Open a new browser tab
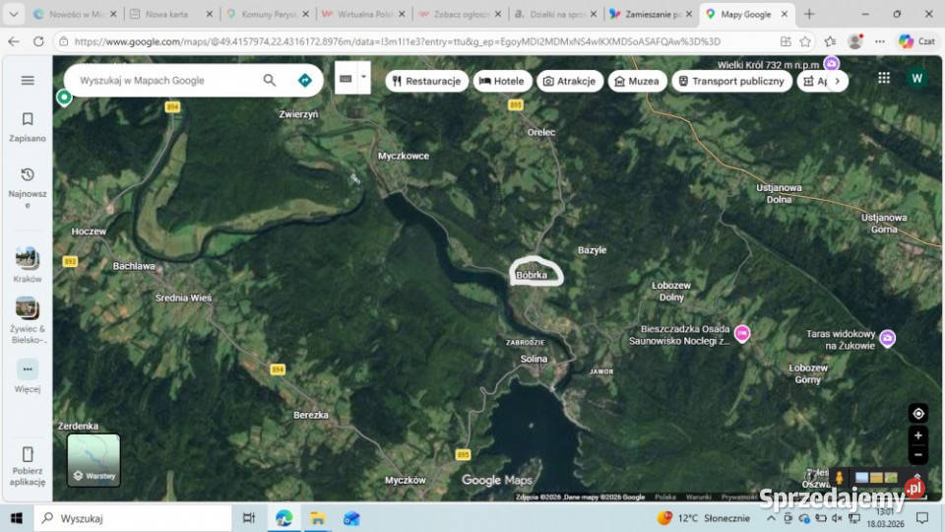Screen dimensions: 945x532 pyautogui.click(x=809, y=14)
